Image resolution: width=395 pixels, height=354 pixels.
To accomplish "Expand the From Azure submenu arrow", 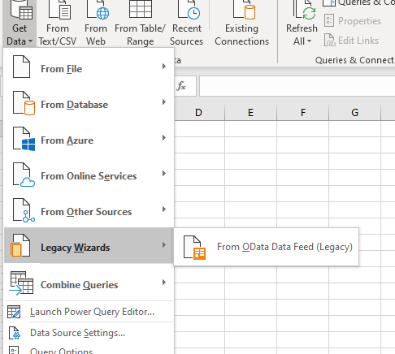I will coord(164,138).
